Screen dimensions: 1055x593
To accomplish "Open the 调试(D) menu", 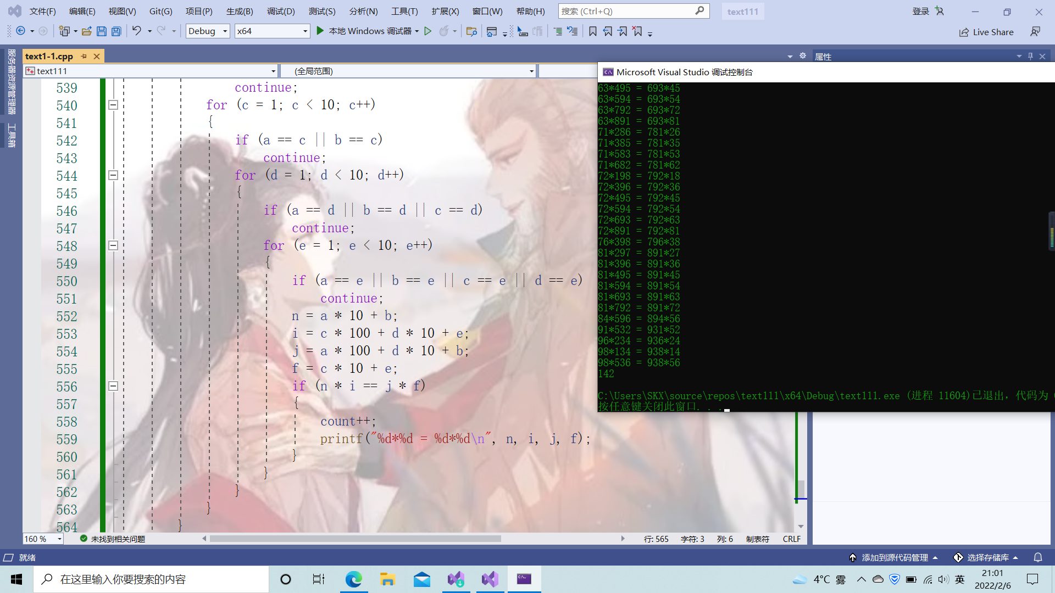I will coord(281,12).
